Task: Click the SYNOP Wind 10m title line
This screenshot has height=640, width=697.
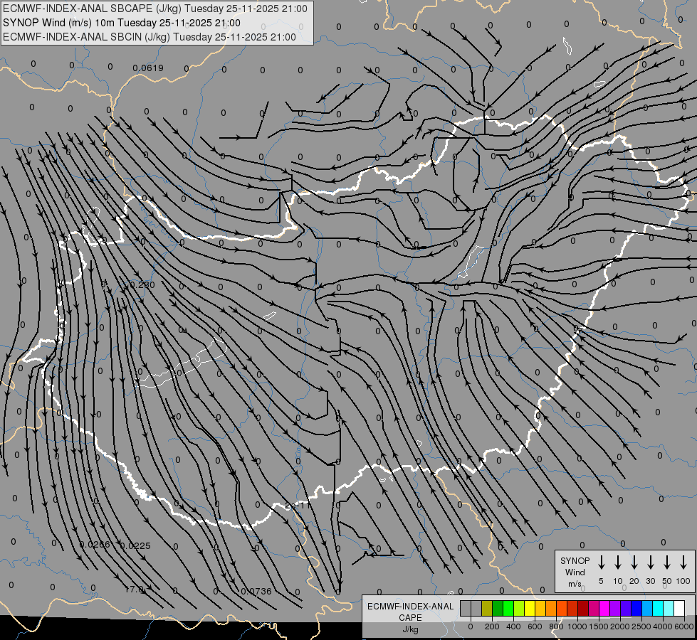Action: (122, 23)
